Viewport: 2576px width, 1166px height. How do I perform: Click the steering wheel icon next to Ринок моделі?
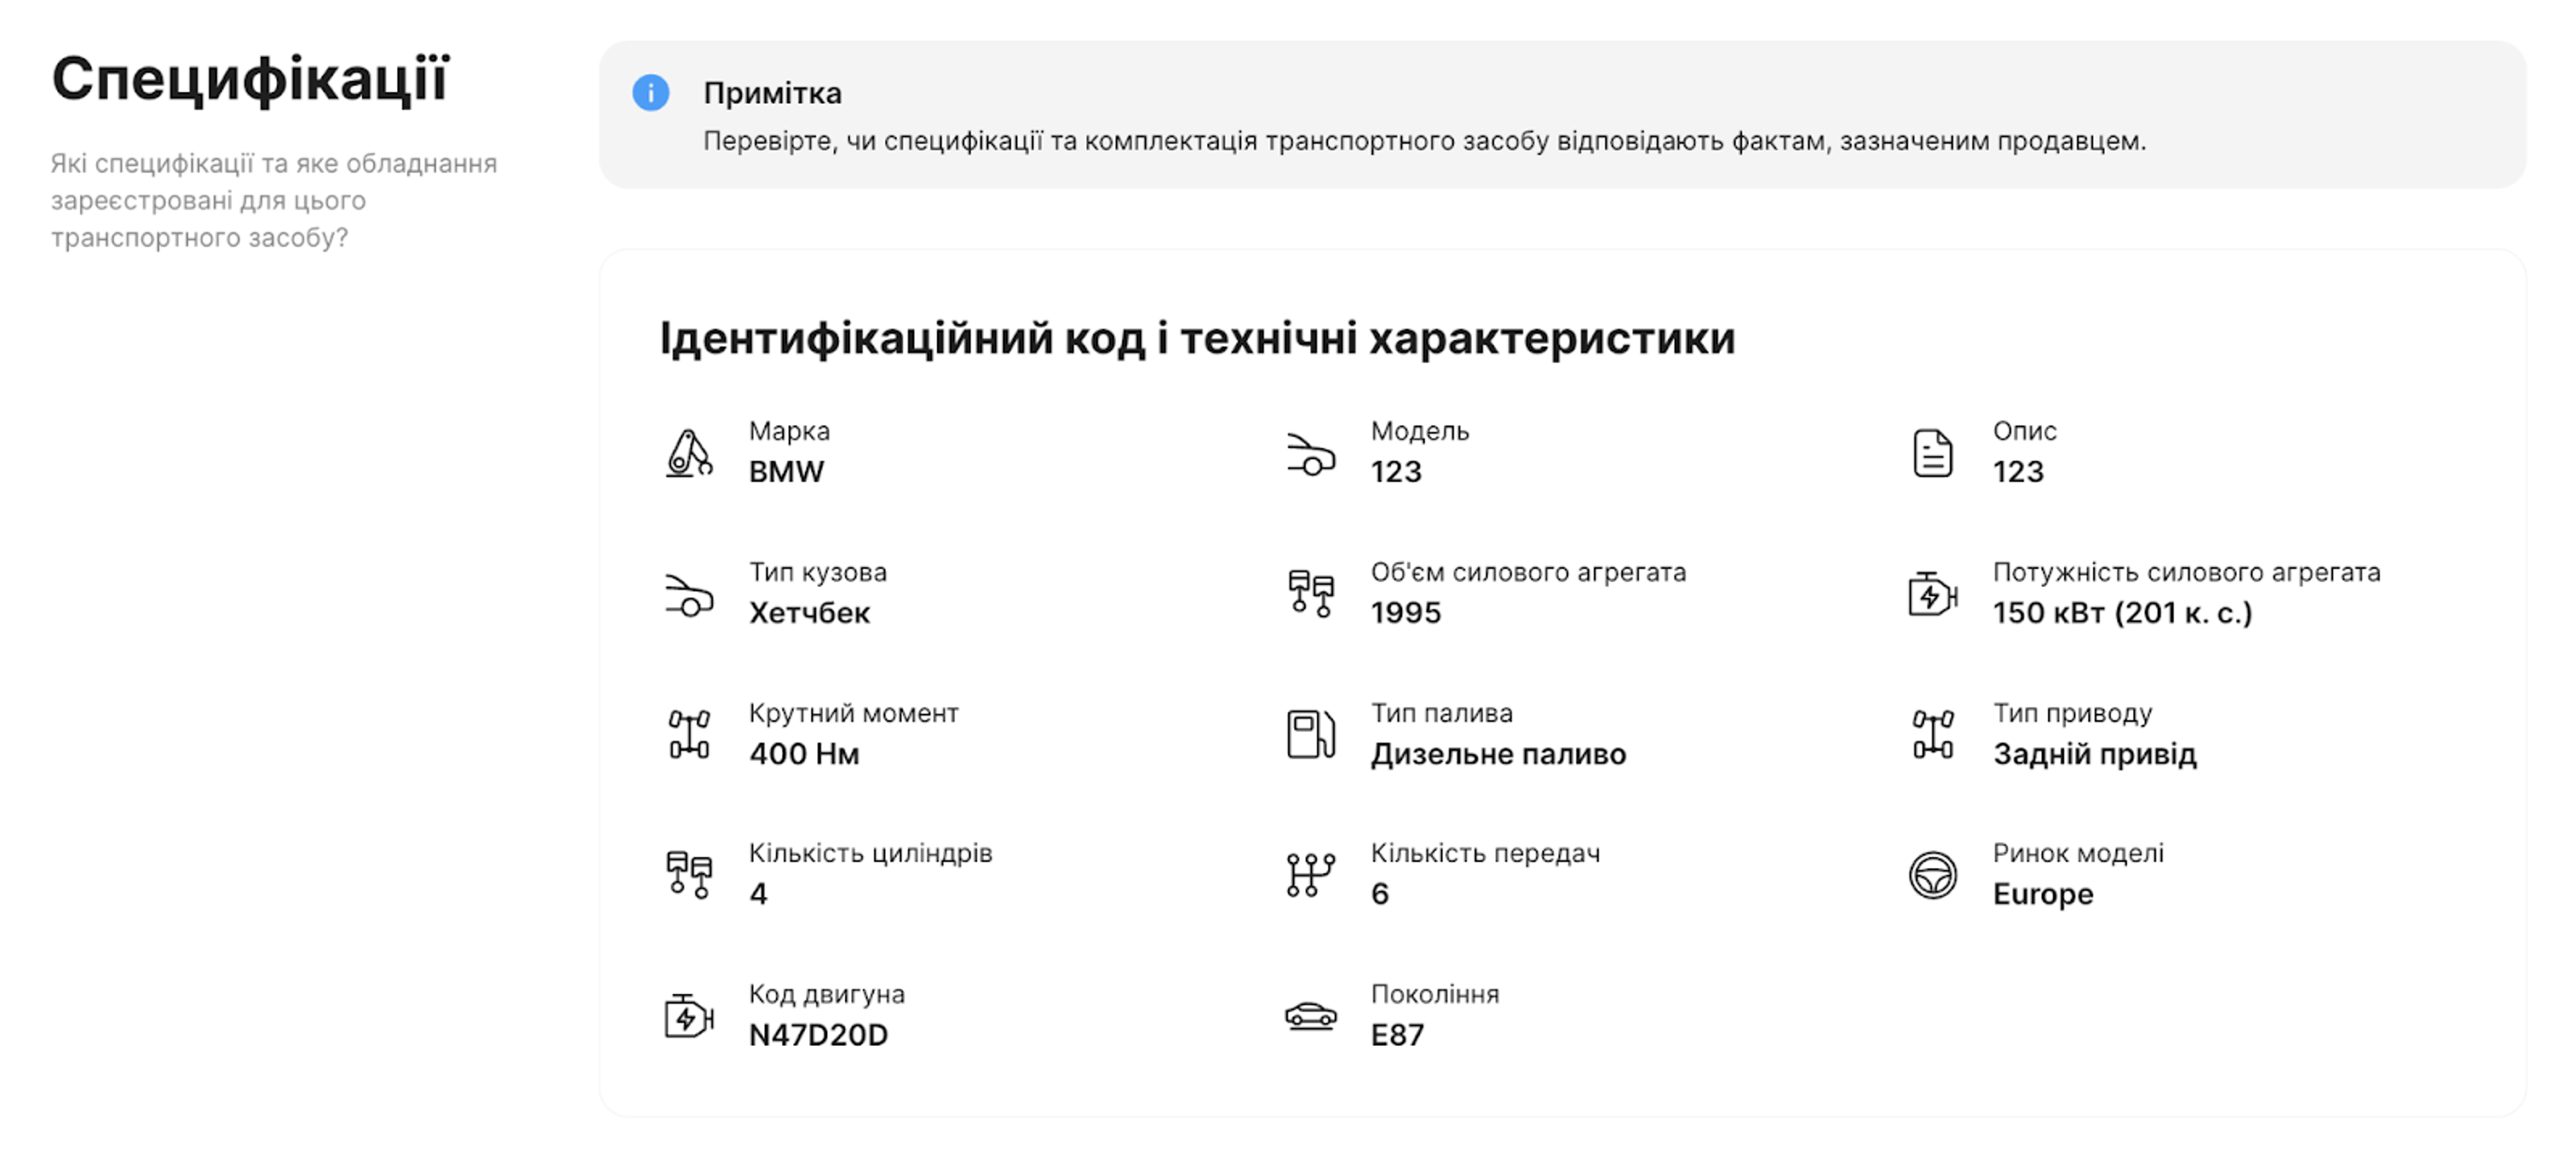(x=1932, y=875)
